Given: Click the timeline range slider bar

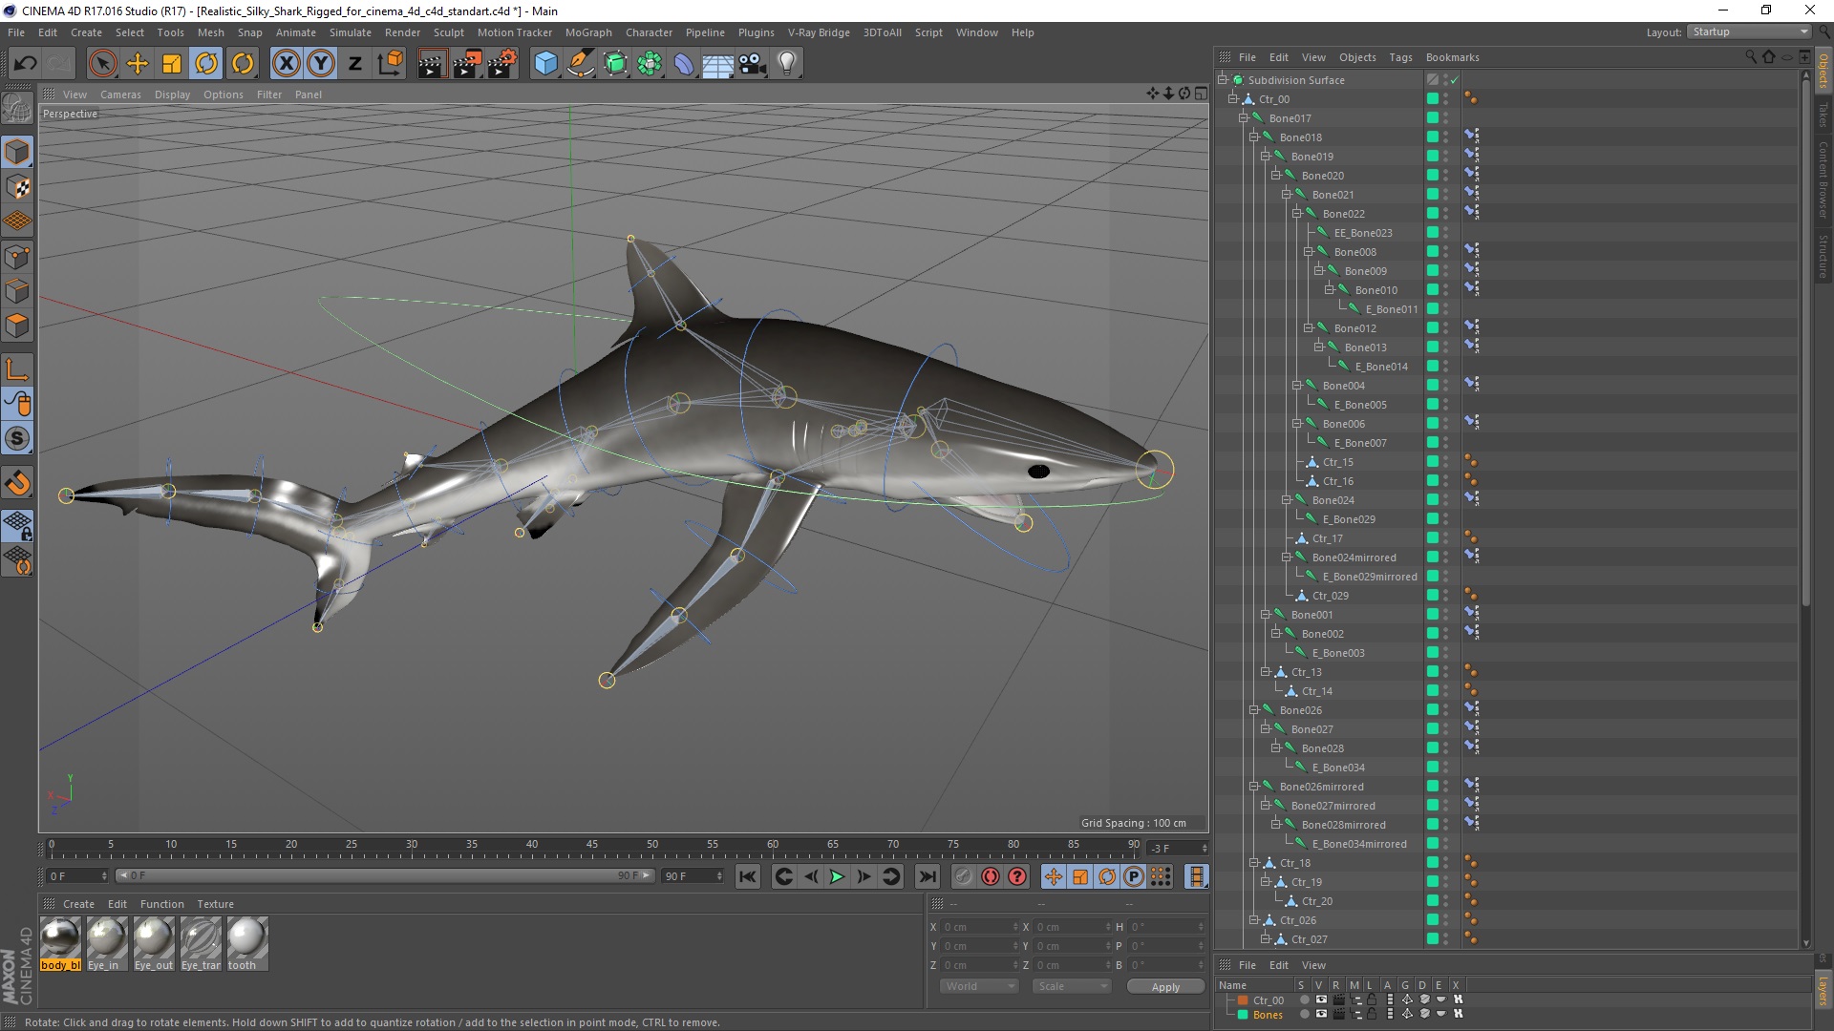Looking at the screenshot, I should (x=385, y=875).
